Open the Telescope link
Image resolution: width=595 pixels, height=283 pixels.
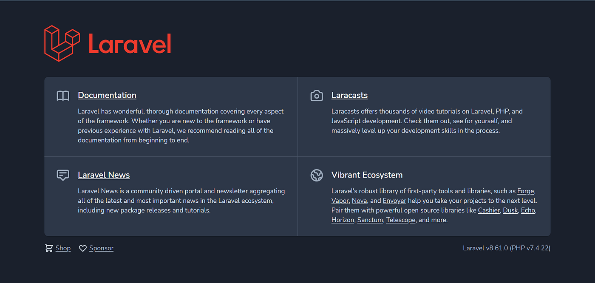[400, 220]
